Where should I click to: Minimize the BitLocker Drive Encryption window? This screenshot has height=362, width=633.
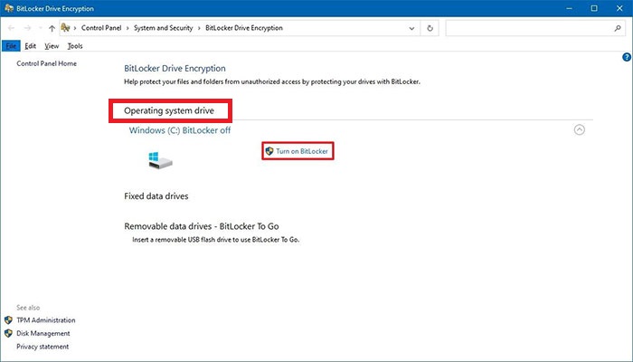tap(569, 8)
